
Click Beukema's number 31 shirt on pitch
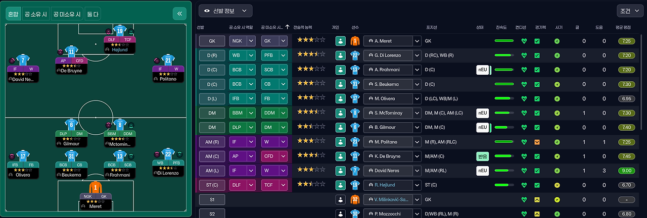tap(71, 156)
